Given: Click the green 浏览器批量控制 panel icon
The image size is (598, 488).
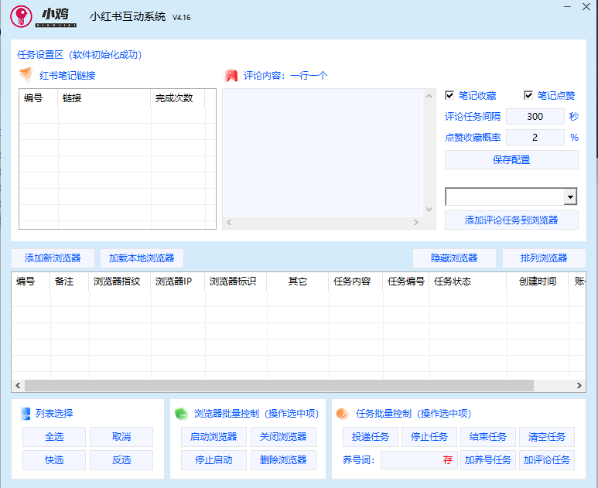Looking at the screenshot, I should [x=181, y=414].
